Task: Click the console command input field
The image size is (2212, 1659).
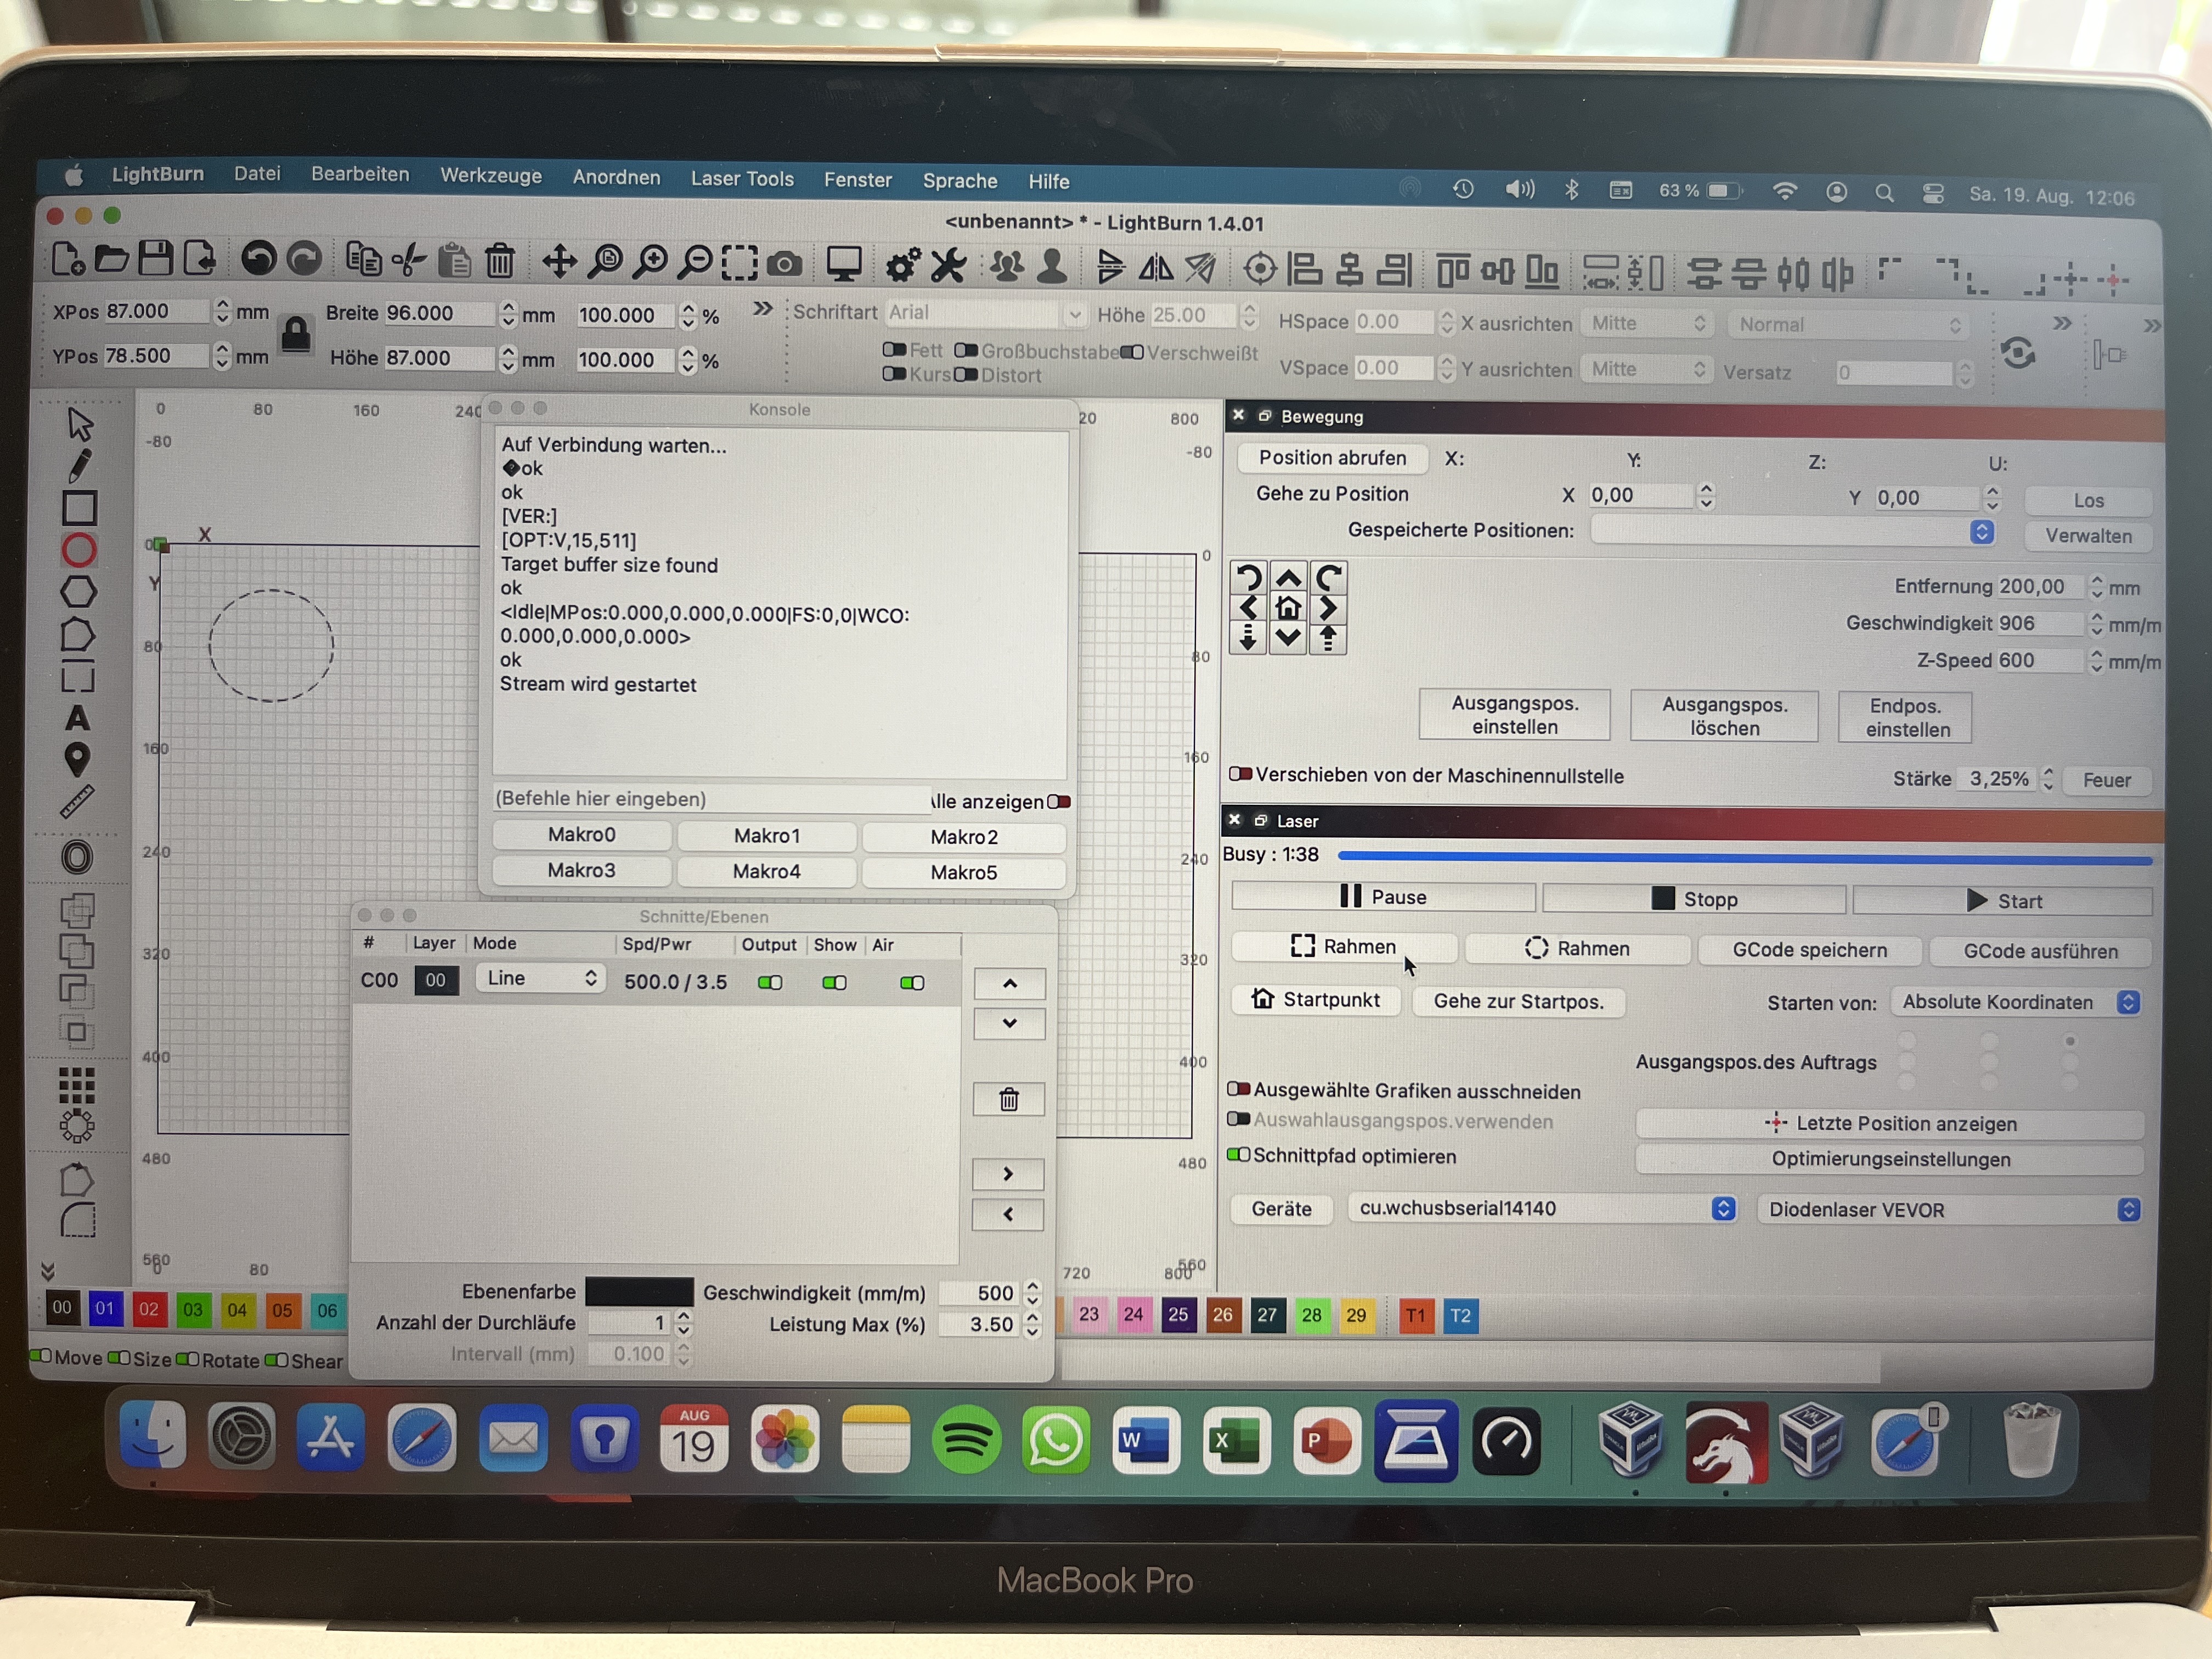Action: pos(712,799)
